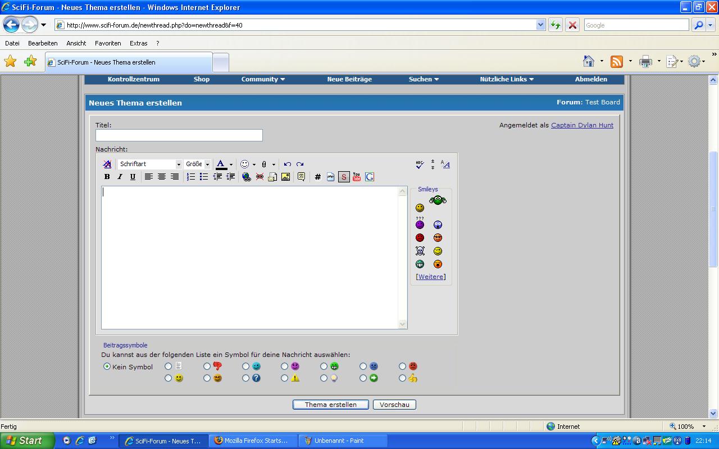
Task: Click the italic formatting icon
Action: (x=120, y=177)
